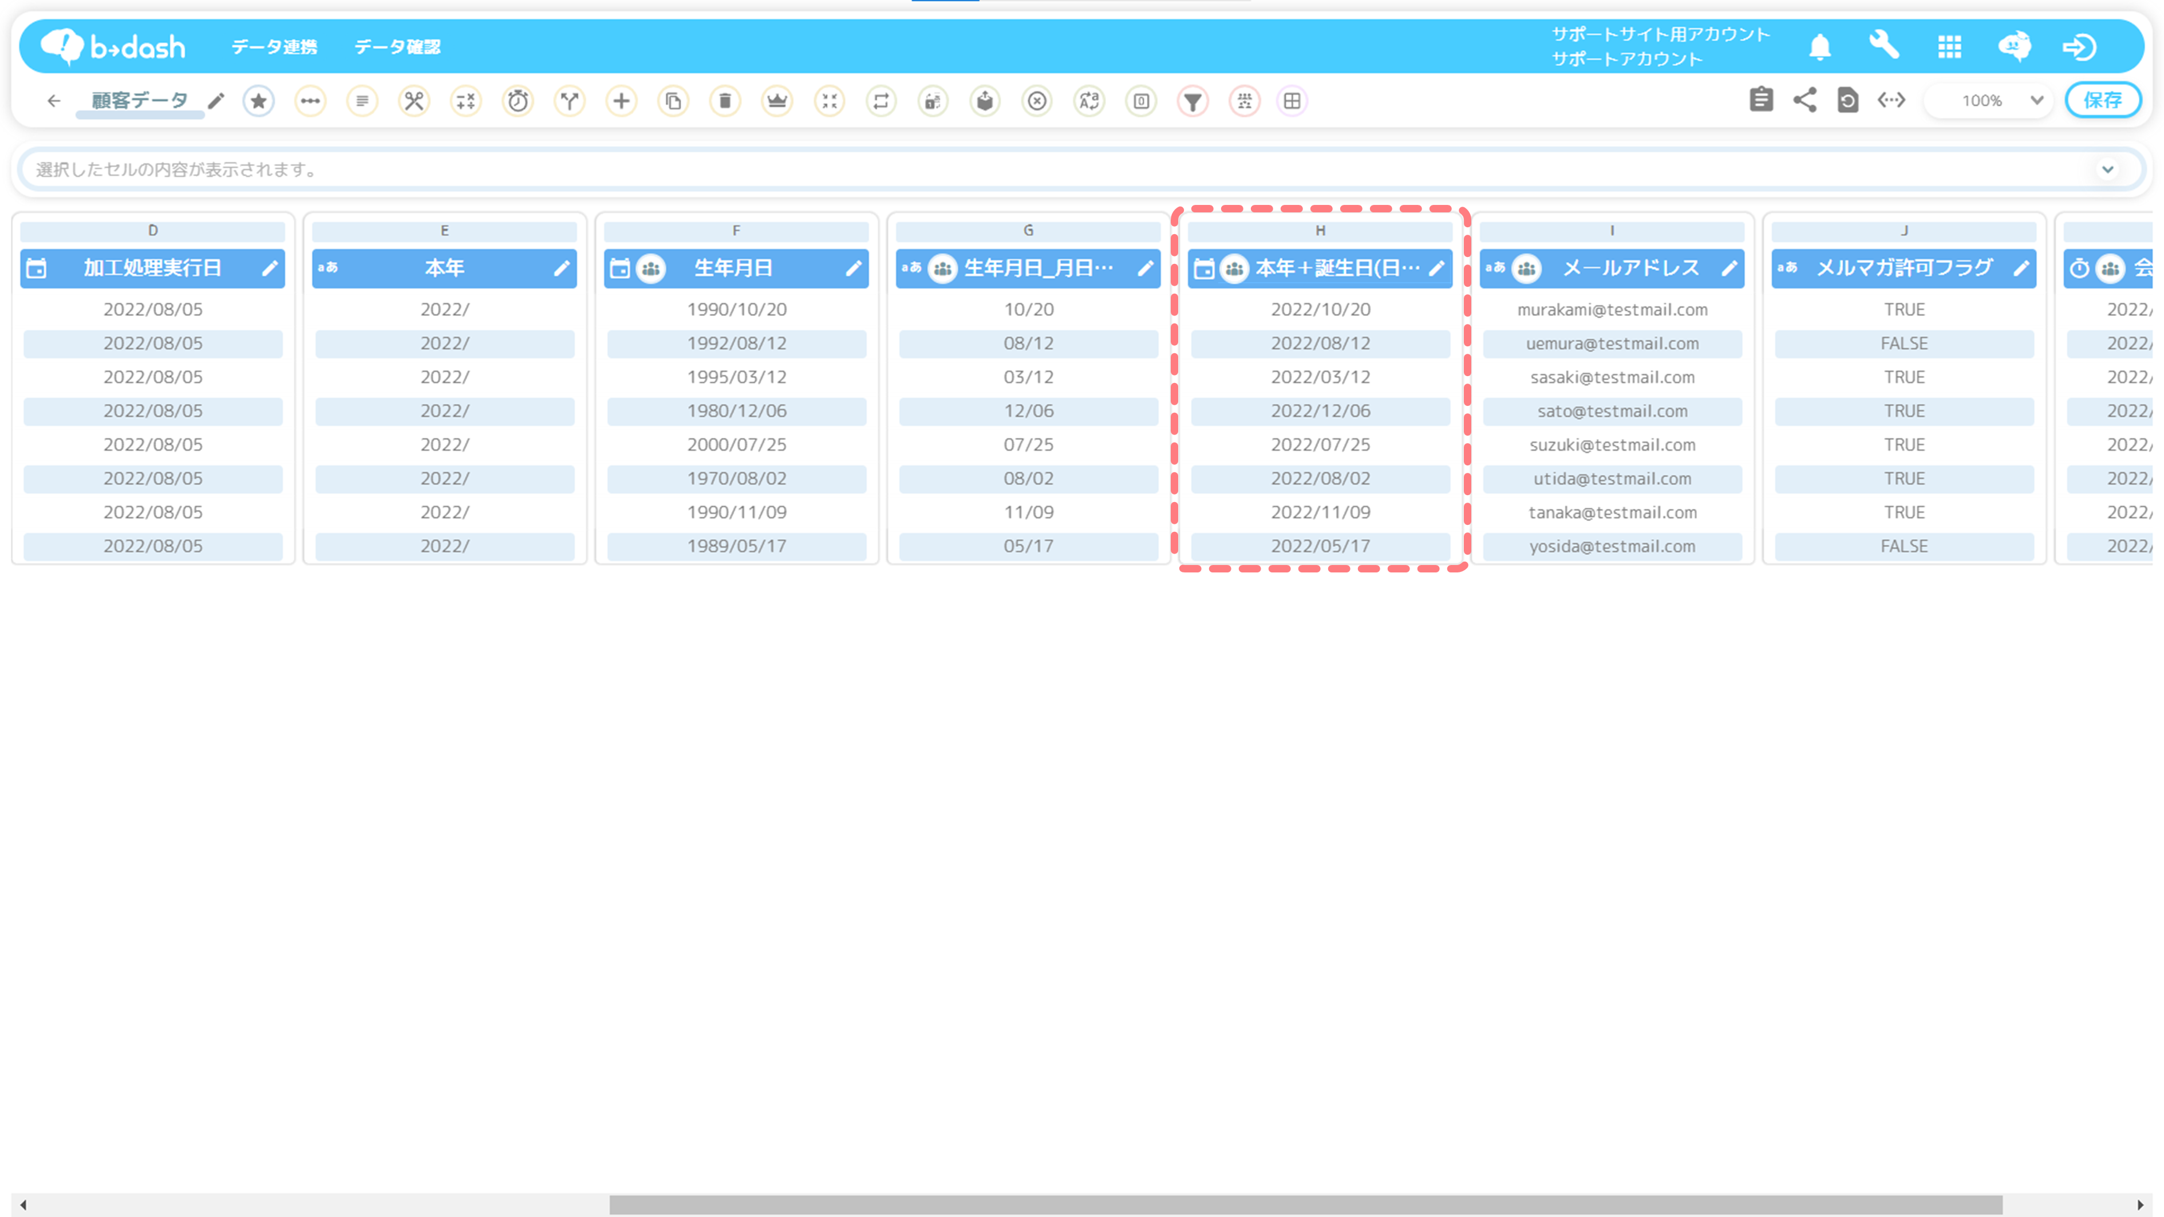This screenshot has height=1217, width=2164.
Task: Click the circled X toolbar icon
Action: tap(1037, 101)
